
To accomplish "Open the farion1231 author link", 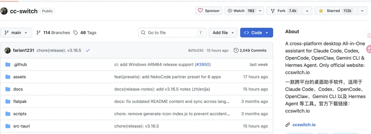I will (23, 50).
